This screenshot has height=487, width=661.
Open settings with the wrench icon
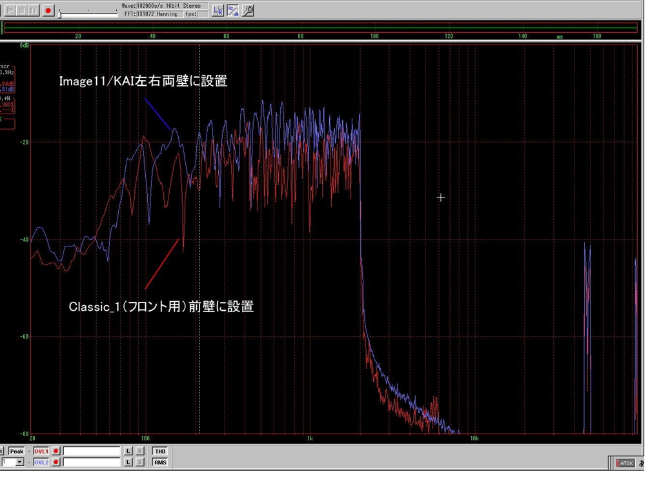pos(248,10)
